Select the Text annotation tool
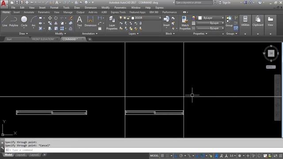283x159 pixels. 80,21
